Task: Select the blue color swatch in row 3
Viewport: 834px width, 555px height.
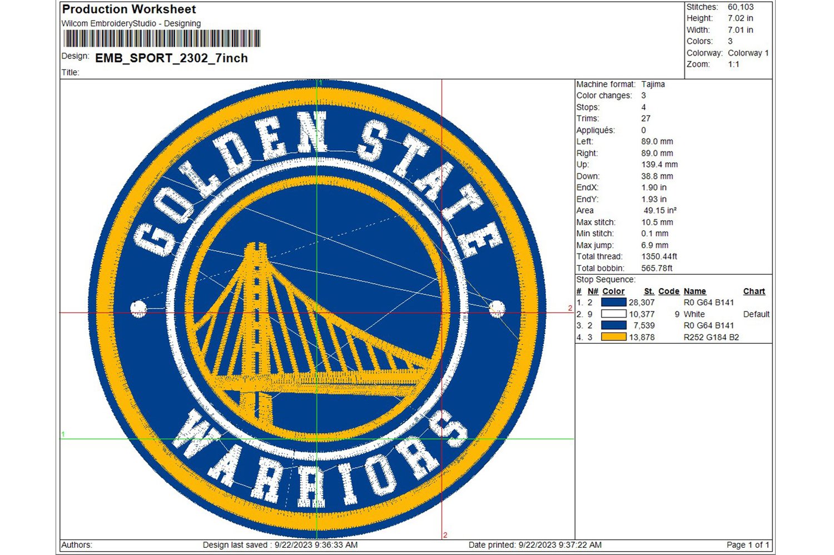Action: [614, 325]
